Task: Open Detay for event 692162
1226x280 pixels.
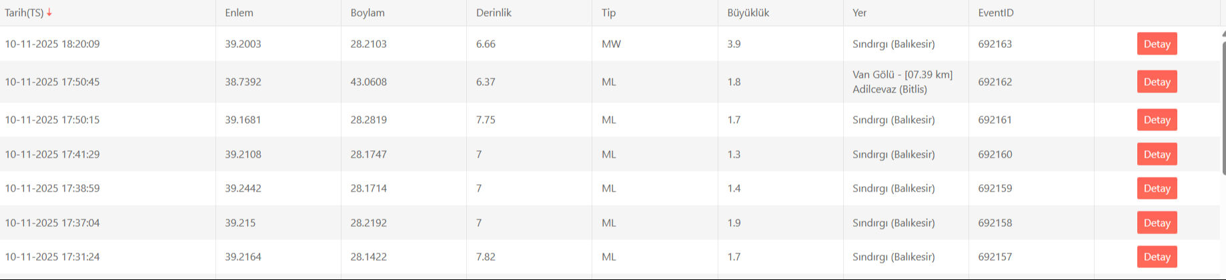Action: 1157,82
